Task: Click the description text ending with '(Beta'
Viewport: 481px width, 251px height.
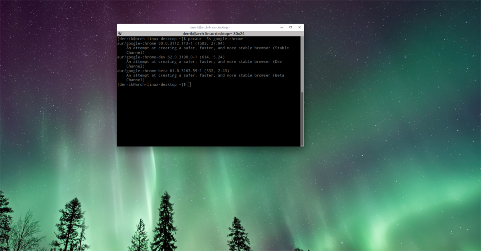Action: coord(205,75)
